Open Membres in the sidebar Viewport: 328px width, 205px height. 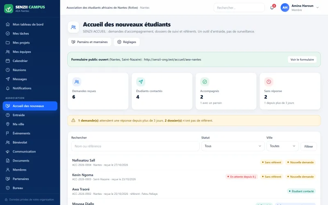30,170
